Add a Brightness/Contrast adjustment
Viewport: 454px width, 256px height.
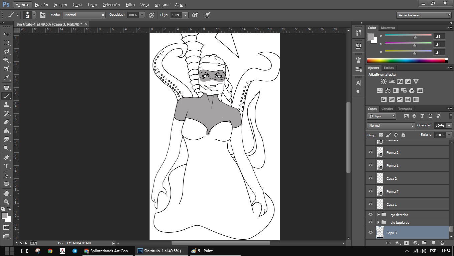pos(384,81)
